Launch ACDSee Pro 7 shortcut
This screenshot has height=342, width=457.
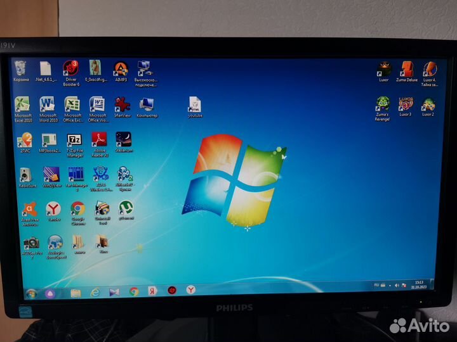[32, 248]
